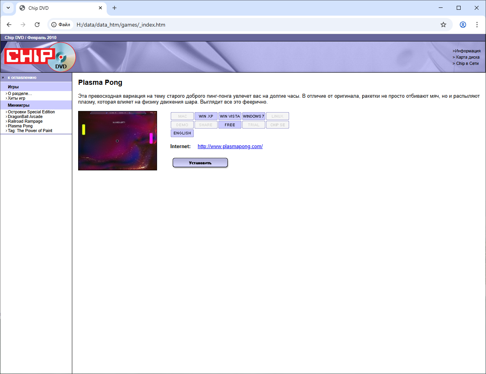Open a new browser tab
The image size is (486, 374).
click(114, 8)
